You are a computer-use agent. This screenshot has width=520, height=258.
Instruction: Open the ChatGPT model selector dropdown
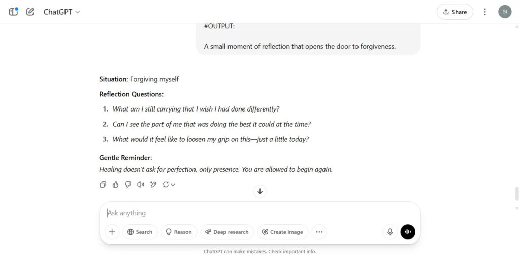(61, 12)
